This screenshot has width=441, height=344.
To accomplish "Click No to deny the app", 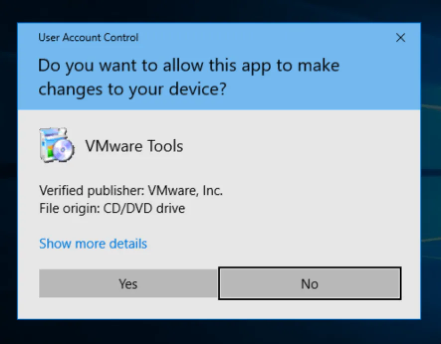I will click(x=310, y=283).
